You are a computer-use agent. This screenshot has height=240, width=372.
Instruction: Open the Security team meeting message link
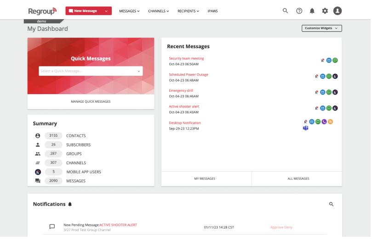[186, 58]
